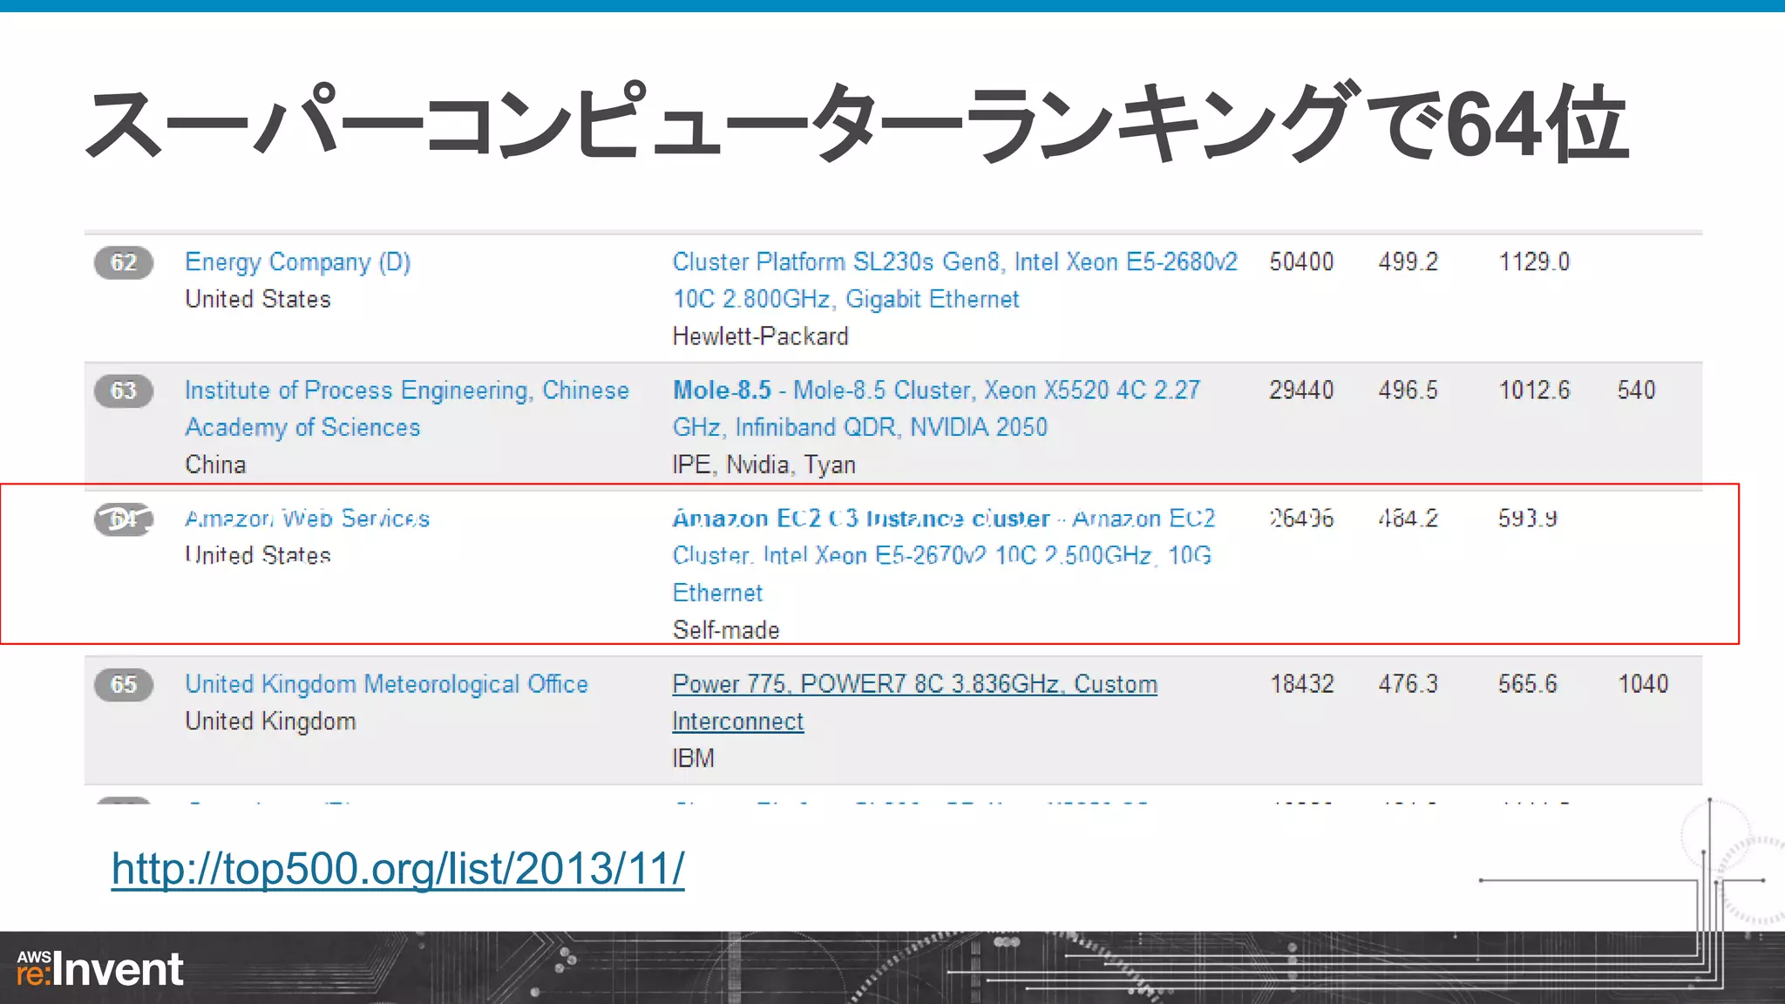
Task: Click the Rpeak value 593.9
Action: (1528, 519)
